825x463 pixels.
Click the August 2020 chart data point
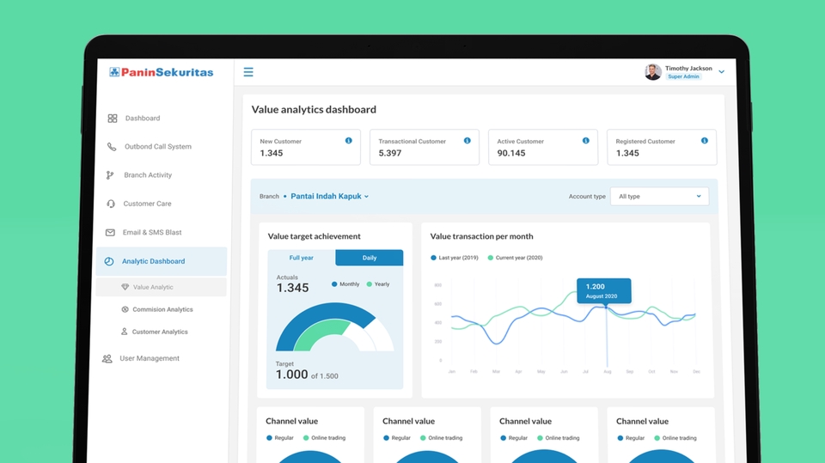point(608,308)
